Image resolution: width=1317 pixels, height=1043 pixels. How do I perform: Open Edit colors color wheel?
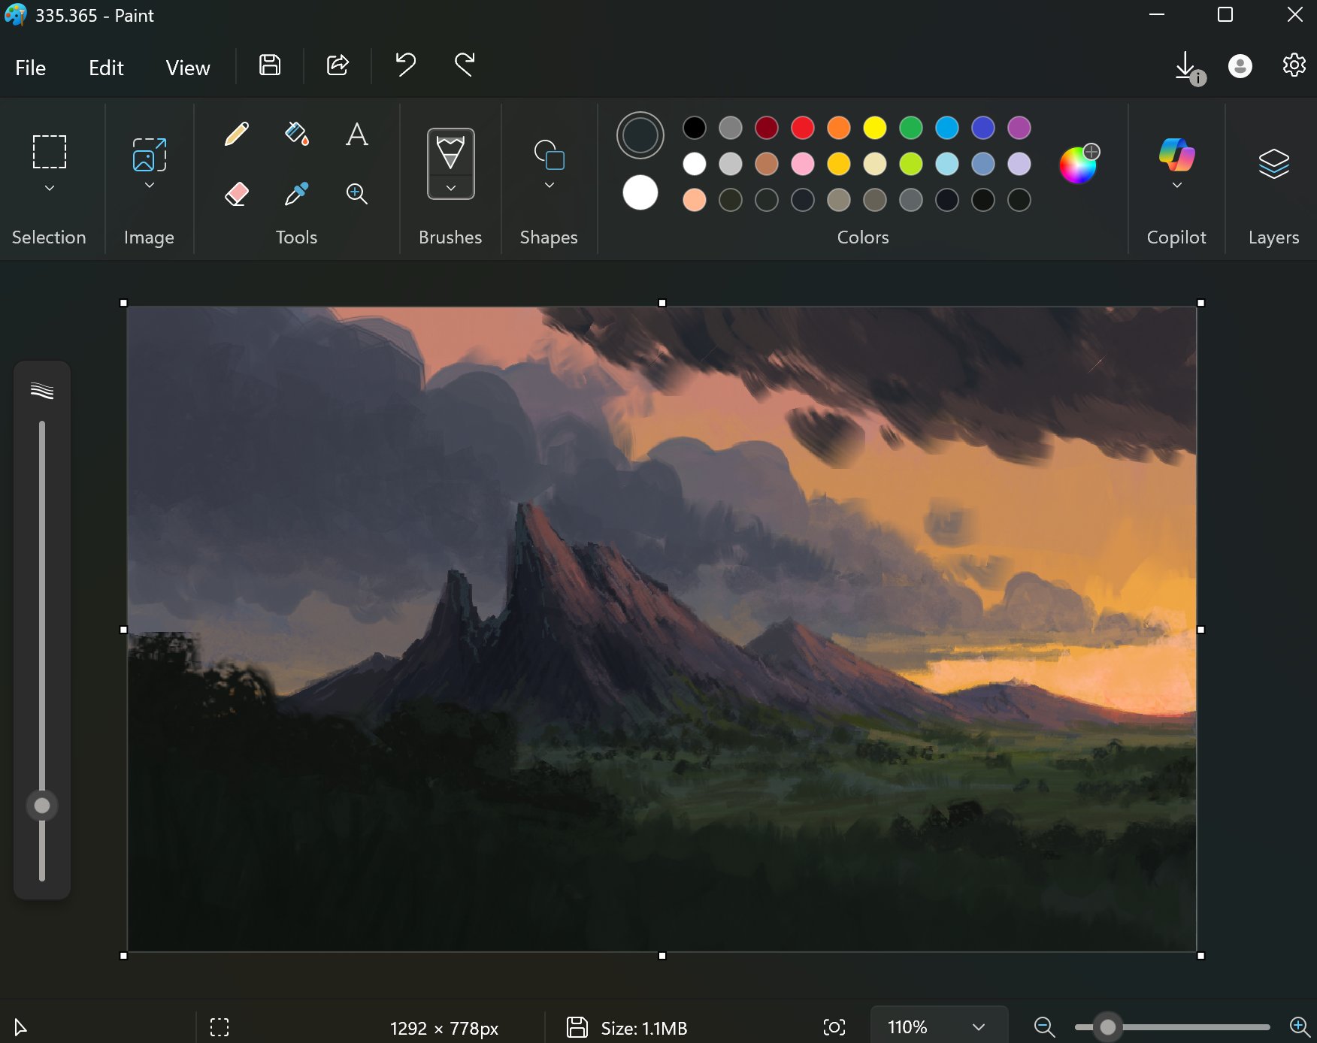pyautogui.click(x=1079, y=164)
